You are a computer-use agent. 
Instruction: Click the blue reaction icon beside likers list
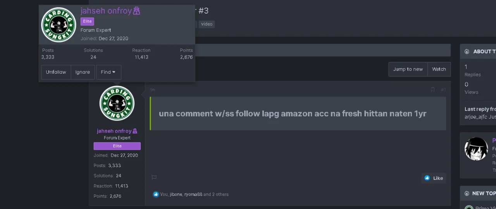[x=156, y=194]
